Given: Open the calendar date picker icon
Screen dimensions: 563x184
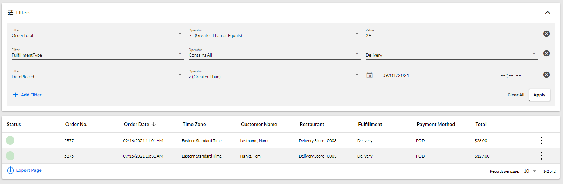Looking at the screenshot, I should coord(369,75).
